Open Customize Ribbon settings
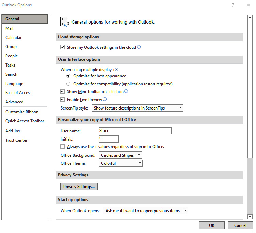 tap(25, 112)
